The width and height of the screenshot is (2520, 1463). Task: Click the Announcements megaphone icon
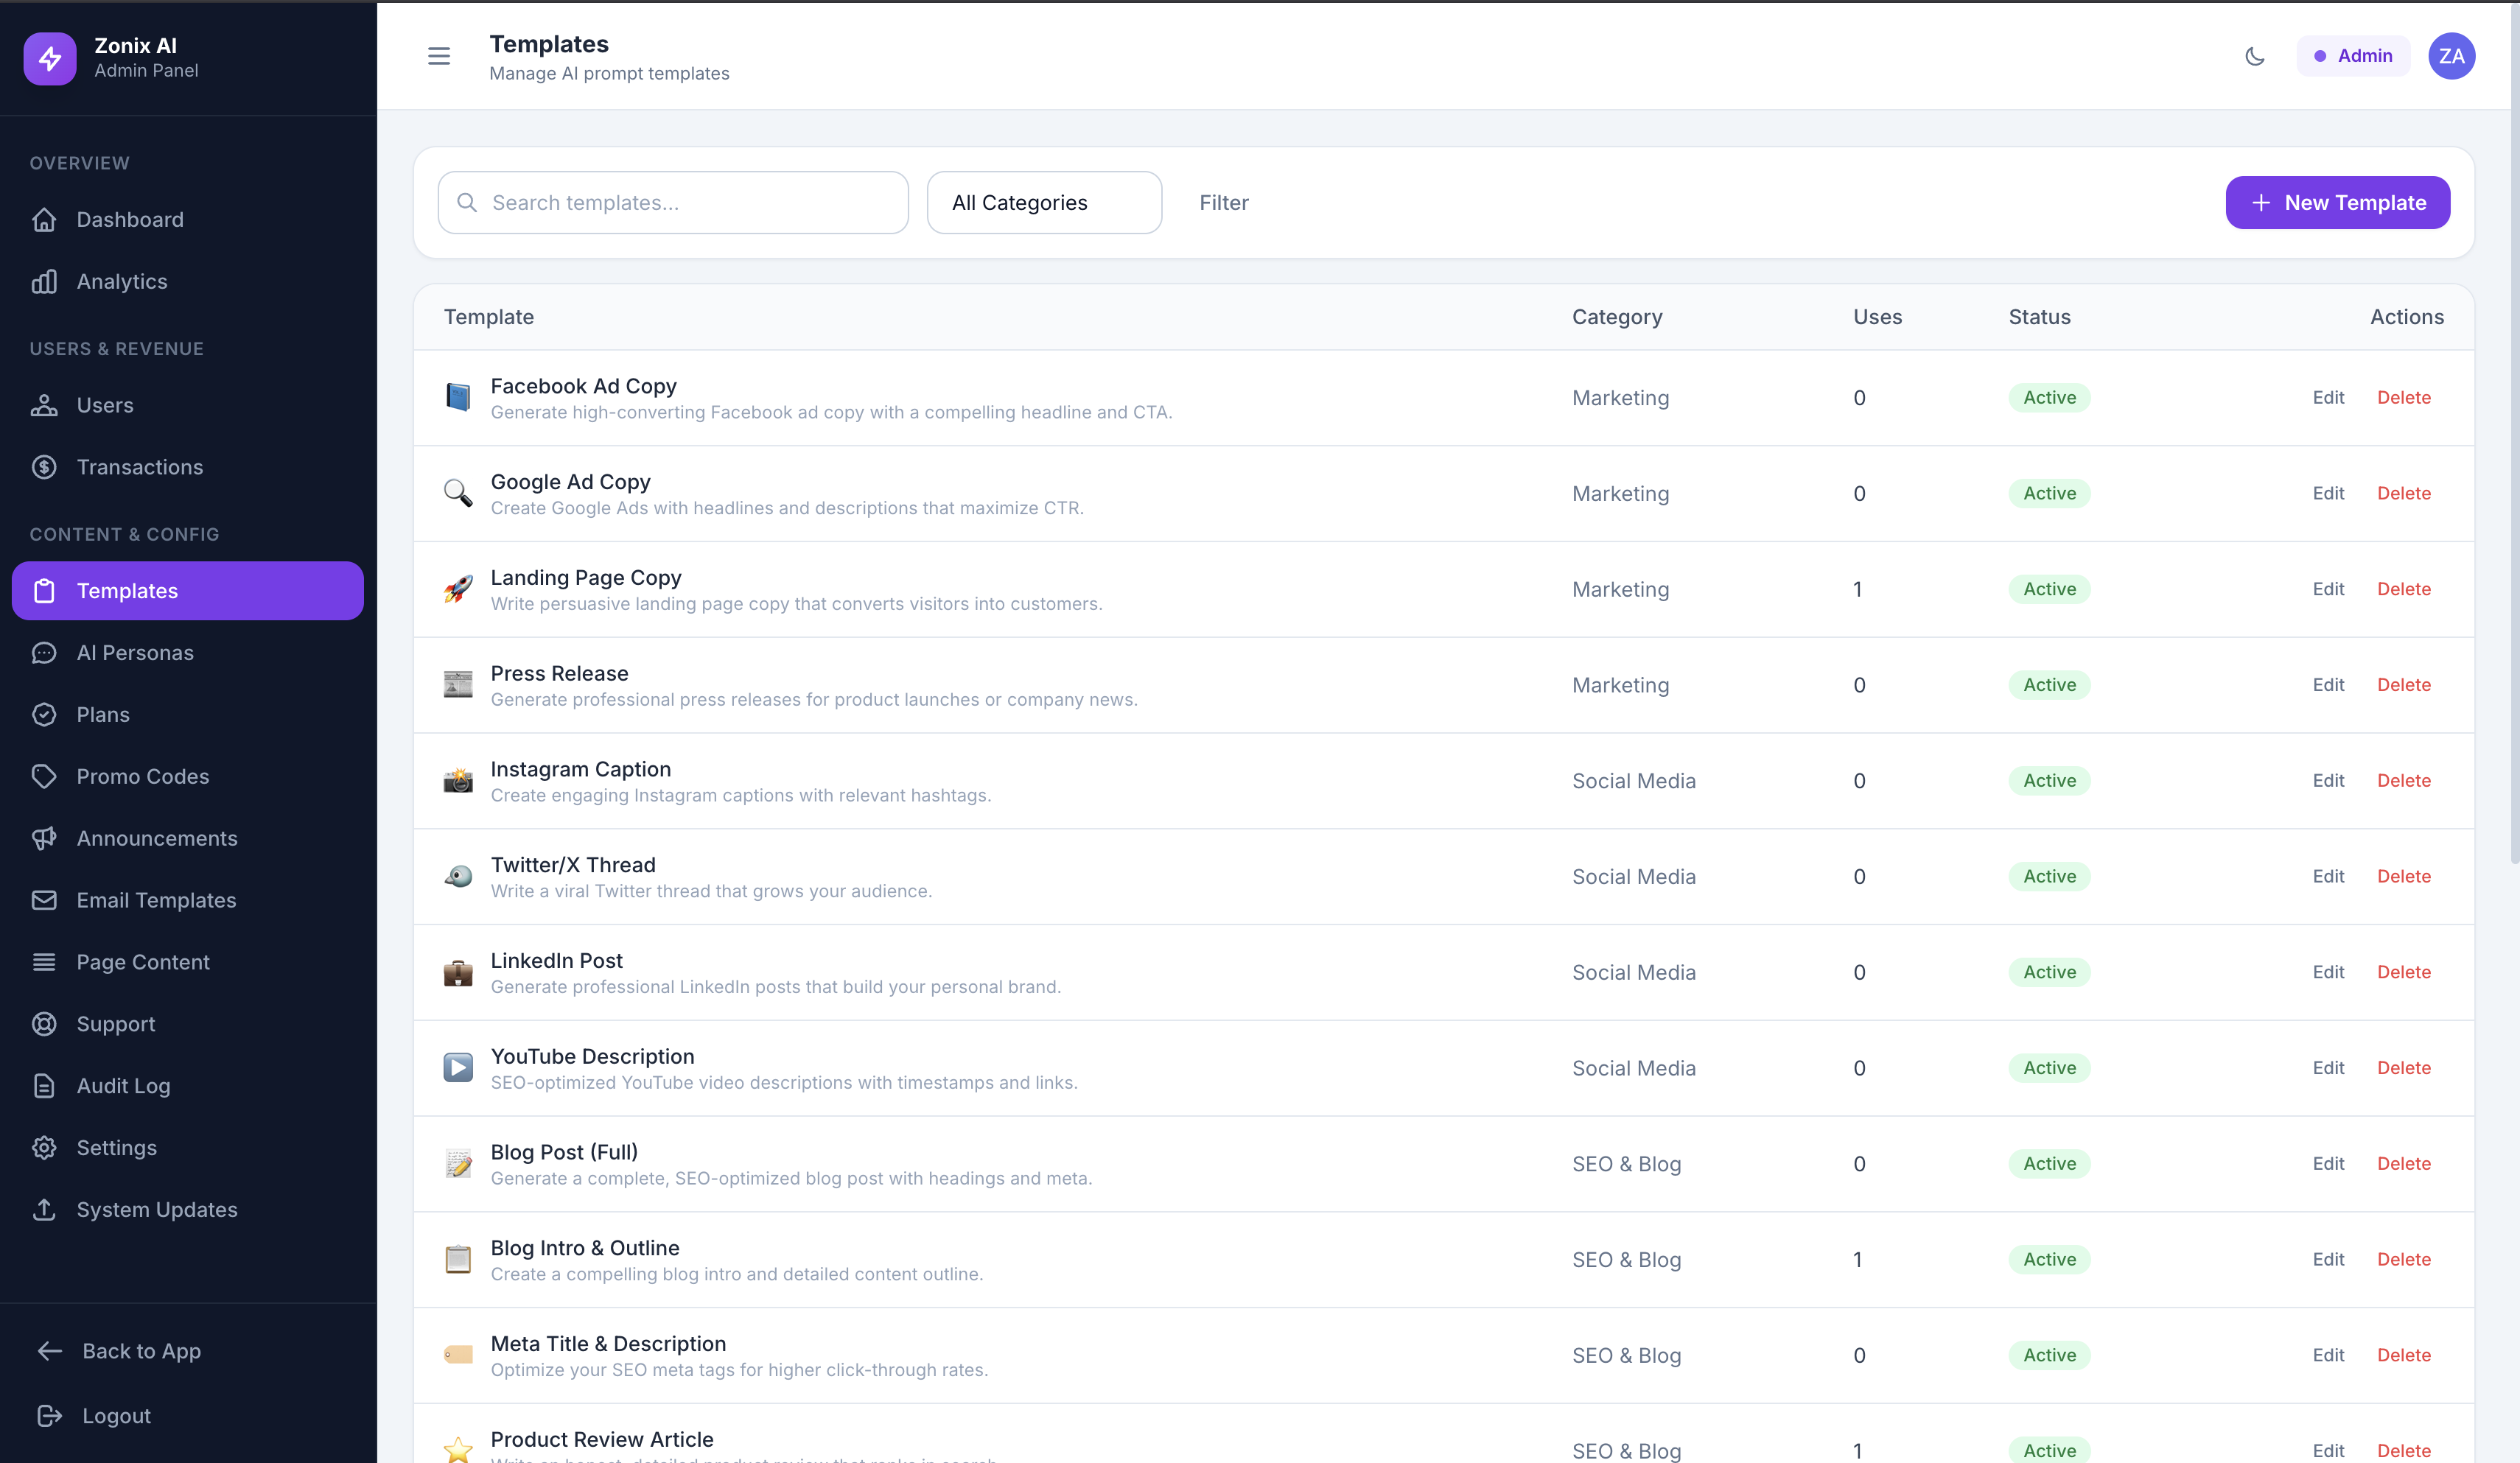click(x=44, y=839)
